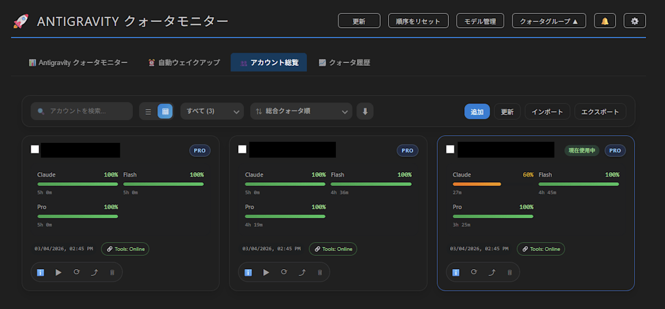Click Tools: Online badge on Pro 4h 19m card
The width and height of the screenshot is (665, 309).
[x=333, y=249]
